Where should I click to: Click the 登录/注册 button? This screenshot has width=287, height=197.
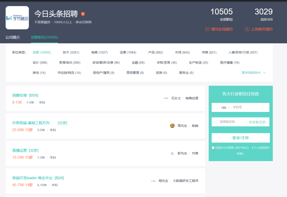[x=240, y=138]
